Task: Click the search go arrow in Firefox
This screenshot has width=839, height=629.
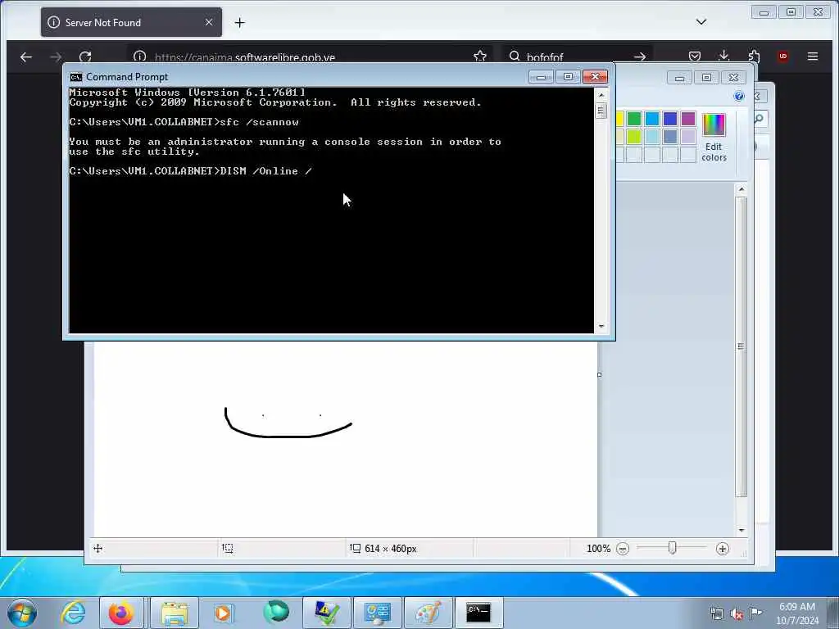Action: tap(639, 57)
